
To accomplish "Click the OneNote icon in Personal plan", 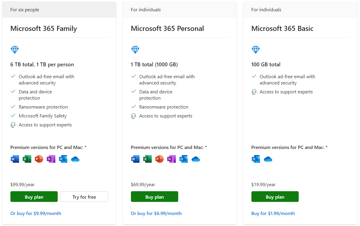I will [171, 159].
